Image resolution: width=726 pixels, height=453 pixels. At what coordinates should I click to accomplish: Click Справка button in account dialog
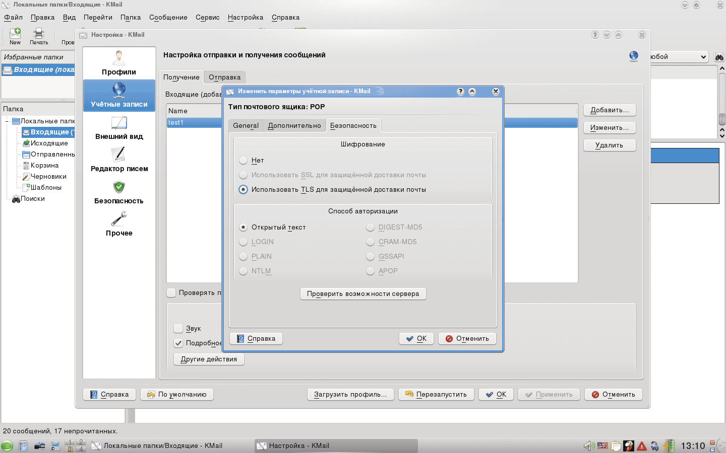point(256,338)
